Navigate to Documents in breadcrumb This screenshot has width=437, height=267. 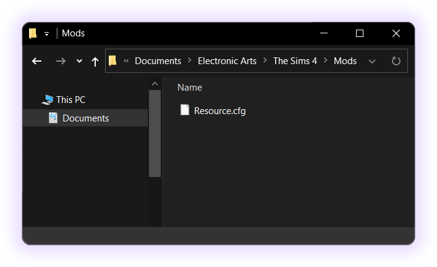point(158,61)
